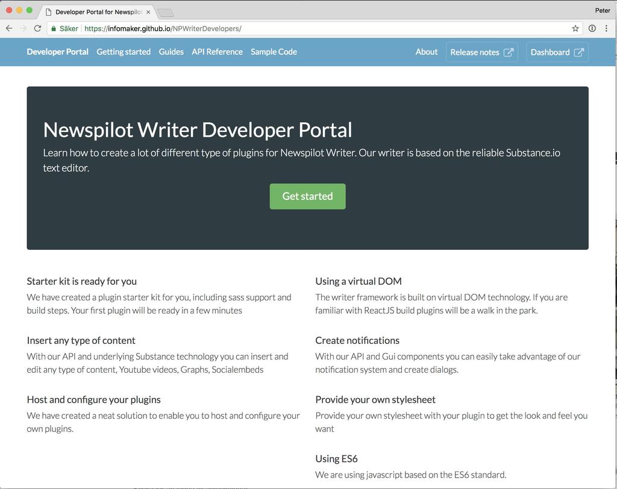Click the circular extension icon beside the star

coord(592,28)
